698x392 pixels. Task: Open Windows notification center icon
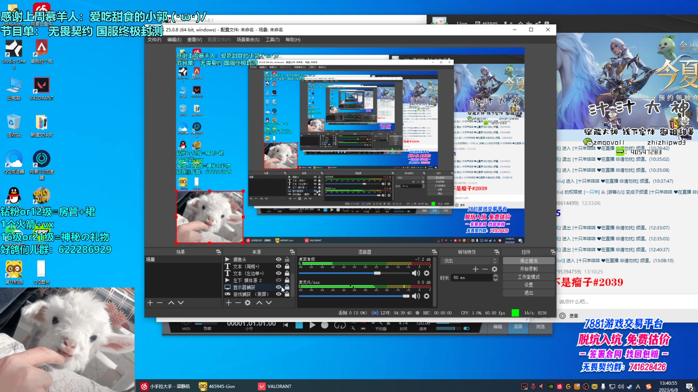[690, 387]
